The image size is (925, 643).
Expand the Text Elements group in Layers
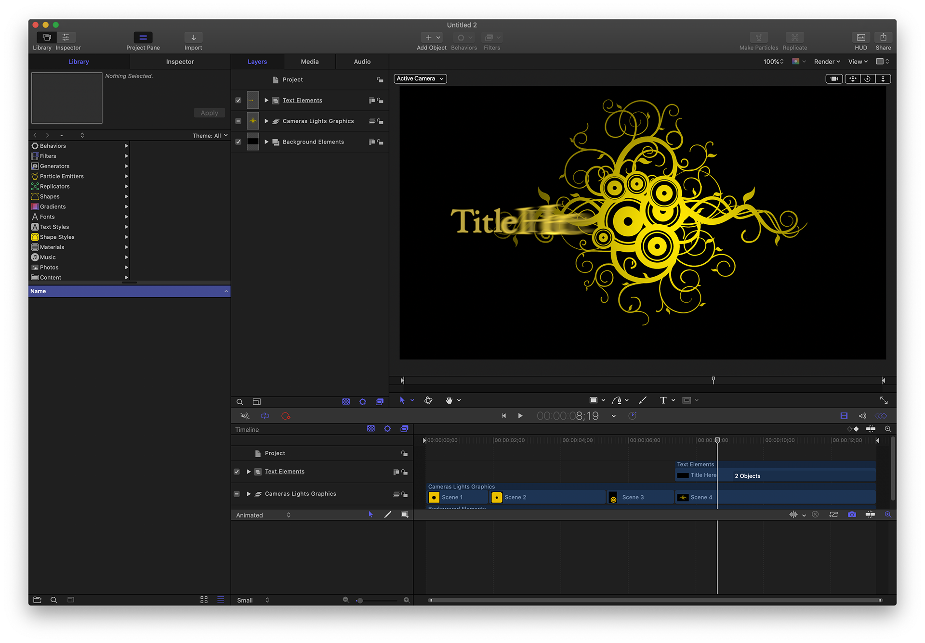(x=266, y=100)
